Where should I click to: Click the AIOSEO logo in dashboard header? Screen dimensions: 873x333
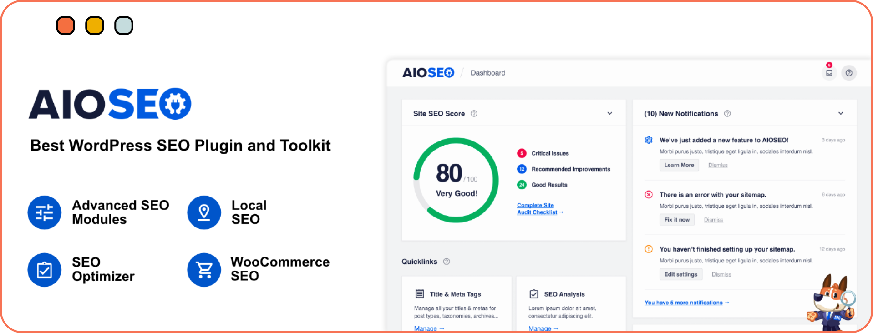click(x=428, y=73)
